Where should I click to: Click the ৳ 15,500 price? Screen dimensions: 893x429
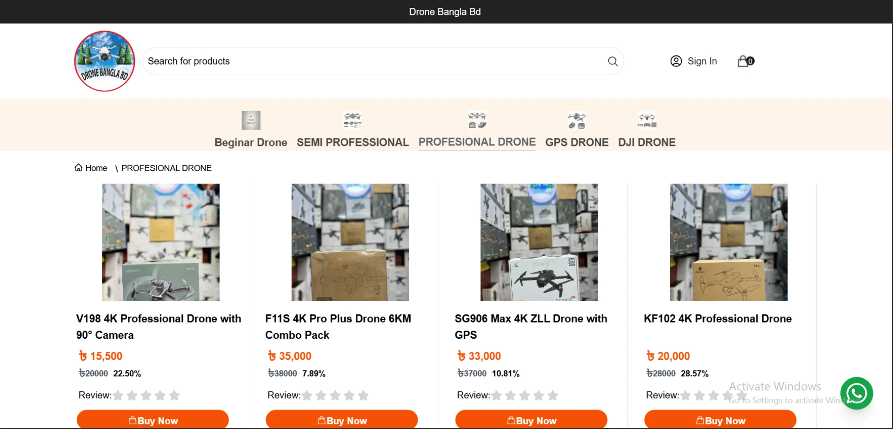(100, 356)
